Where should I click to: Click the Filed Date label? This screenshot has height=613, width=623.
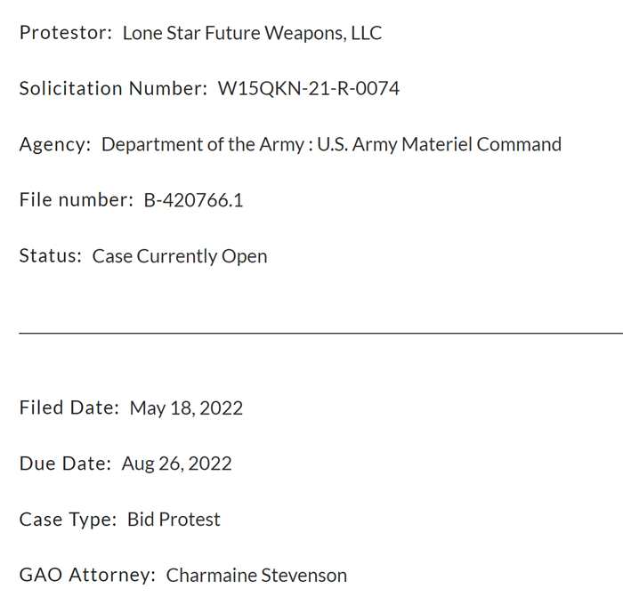pos(69,408)
